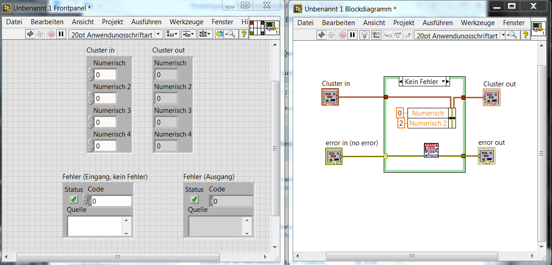Select Cluster in terminal on block diagram
The height and width of the screenshot is (265, 552).
click(x=330, y=97)
